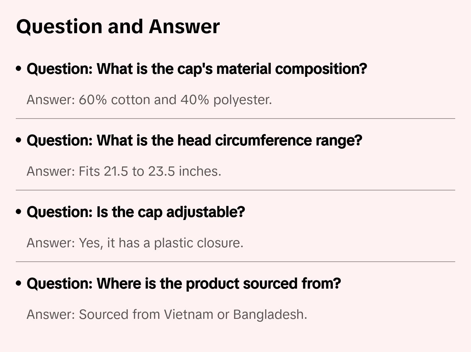Select the "Fits 21.5 to 23.5 inches" answer

(x=124, y=171)
